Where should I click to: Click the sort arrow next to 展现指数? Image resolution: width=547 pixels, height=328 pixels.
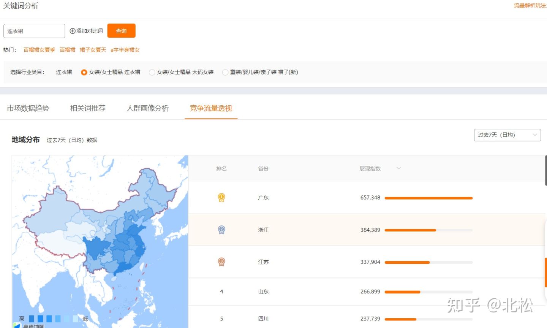398,168
